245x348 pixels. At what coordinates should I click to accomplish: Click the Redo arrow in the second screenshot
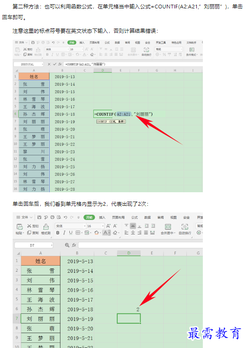[72, 217]
